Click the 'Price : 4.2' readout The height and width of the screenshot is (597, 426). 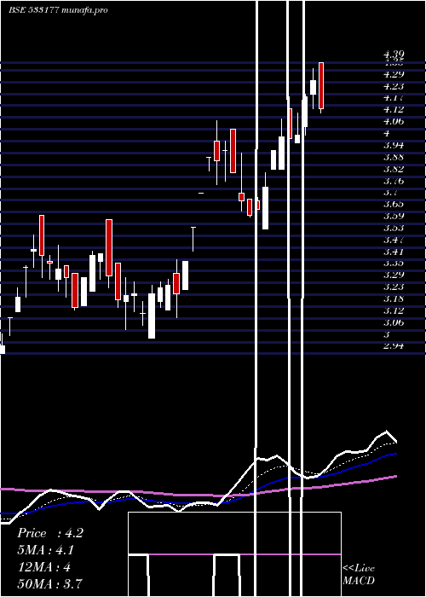pos(50,533)
